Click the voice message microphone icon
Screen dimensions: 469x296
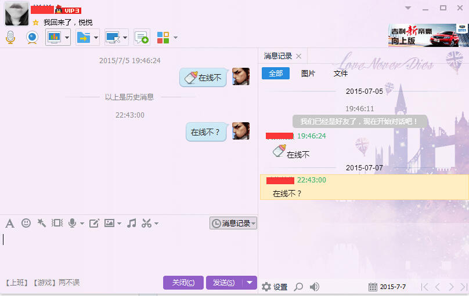pyautogui.click(x=72, y=223)
